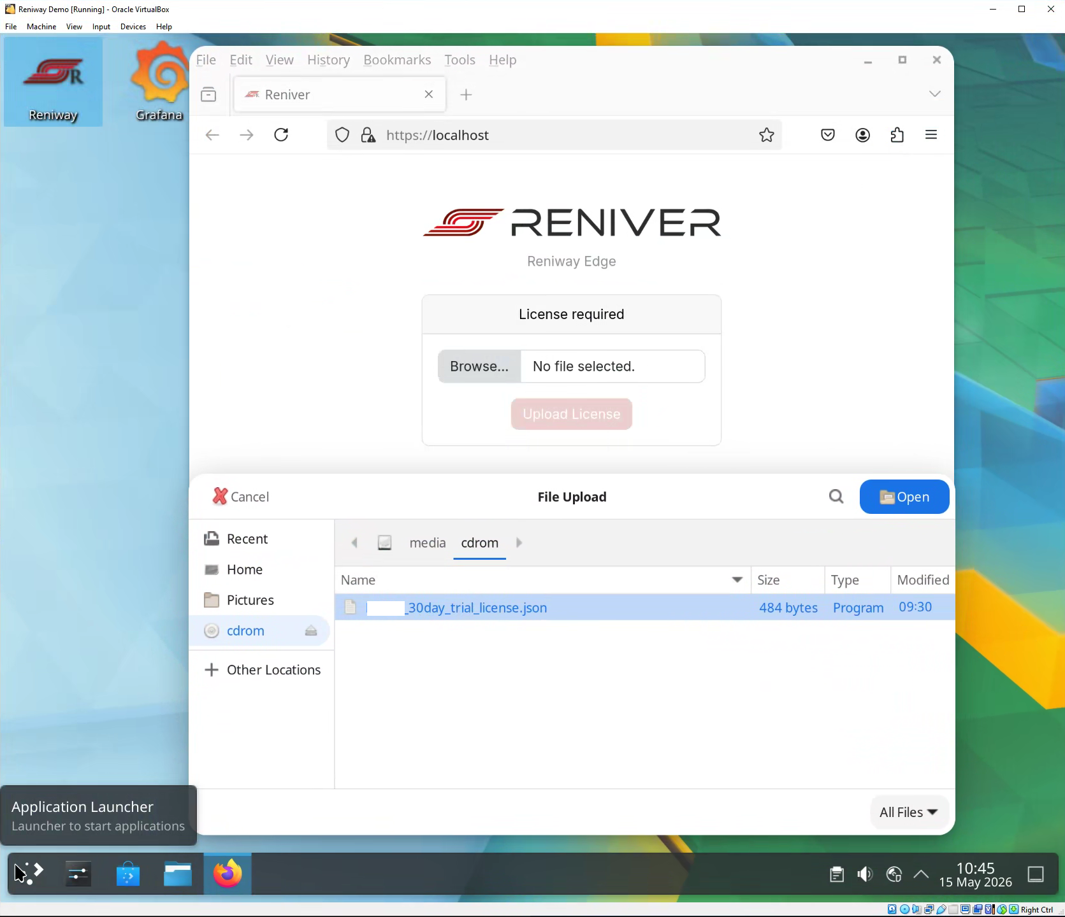The height and width of the screenshot is (917, 1065).
Task: Open Firefox account icon
Action: (862, 135)
